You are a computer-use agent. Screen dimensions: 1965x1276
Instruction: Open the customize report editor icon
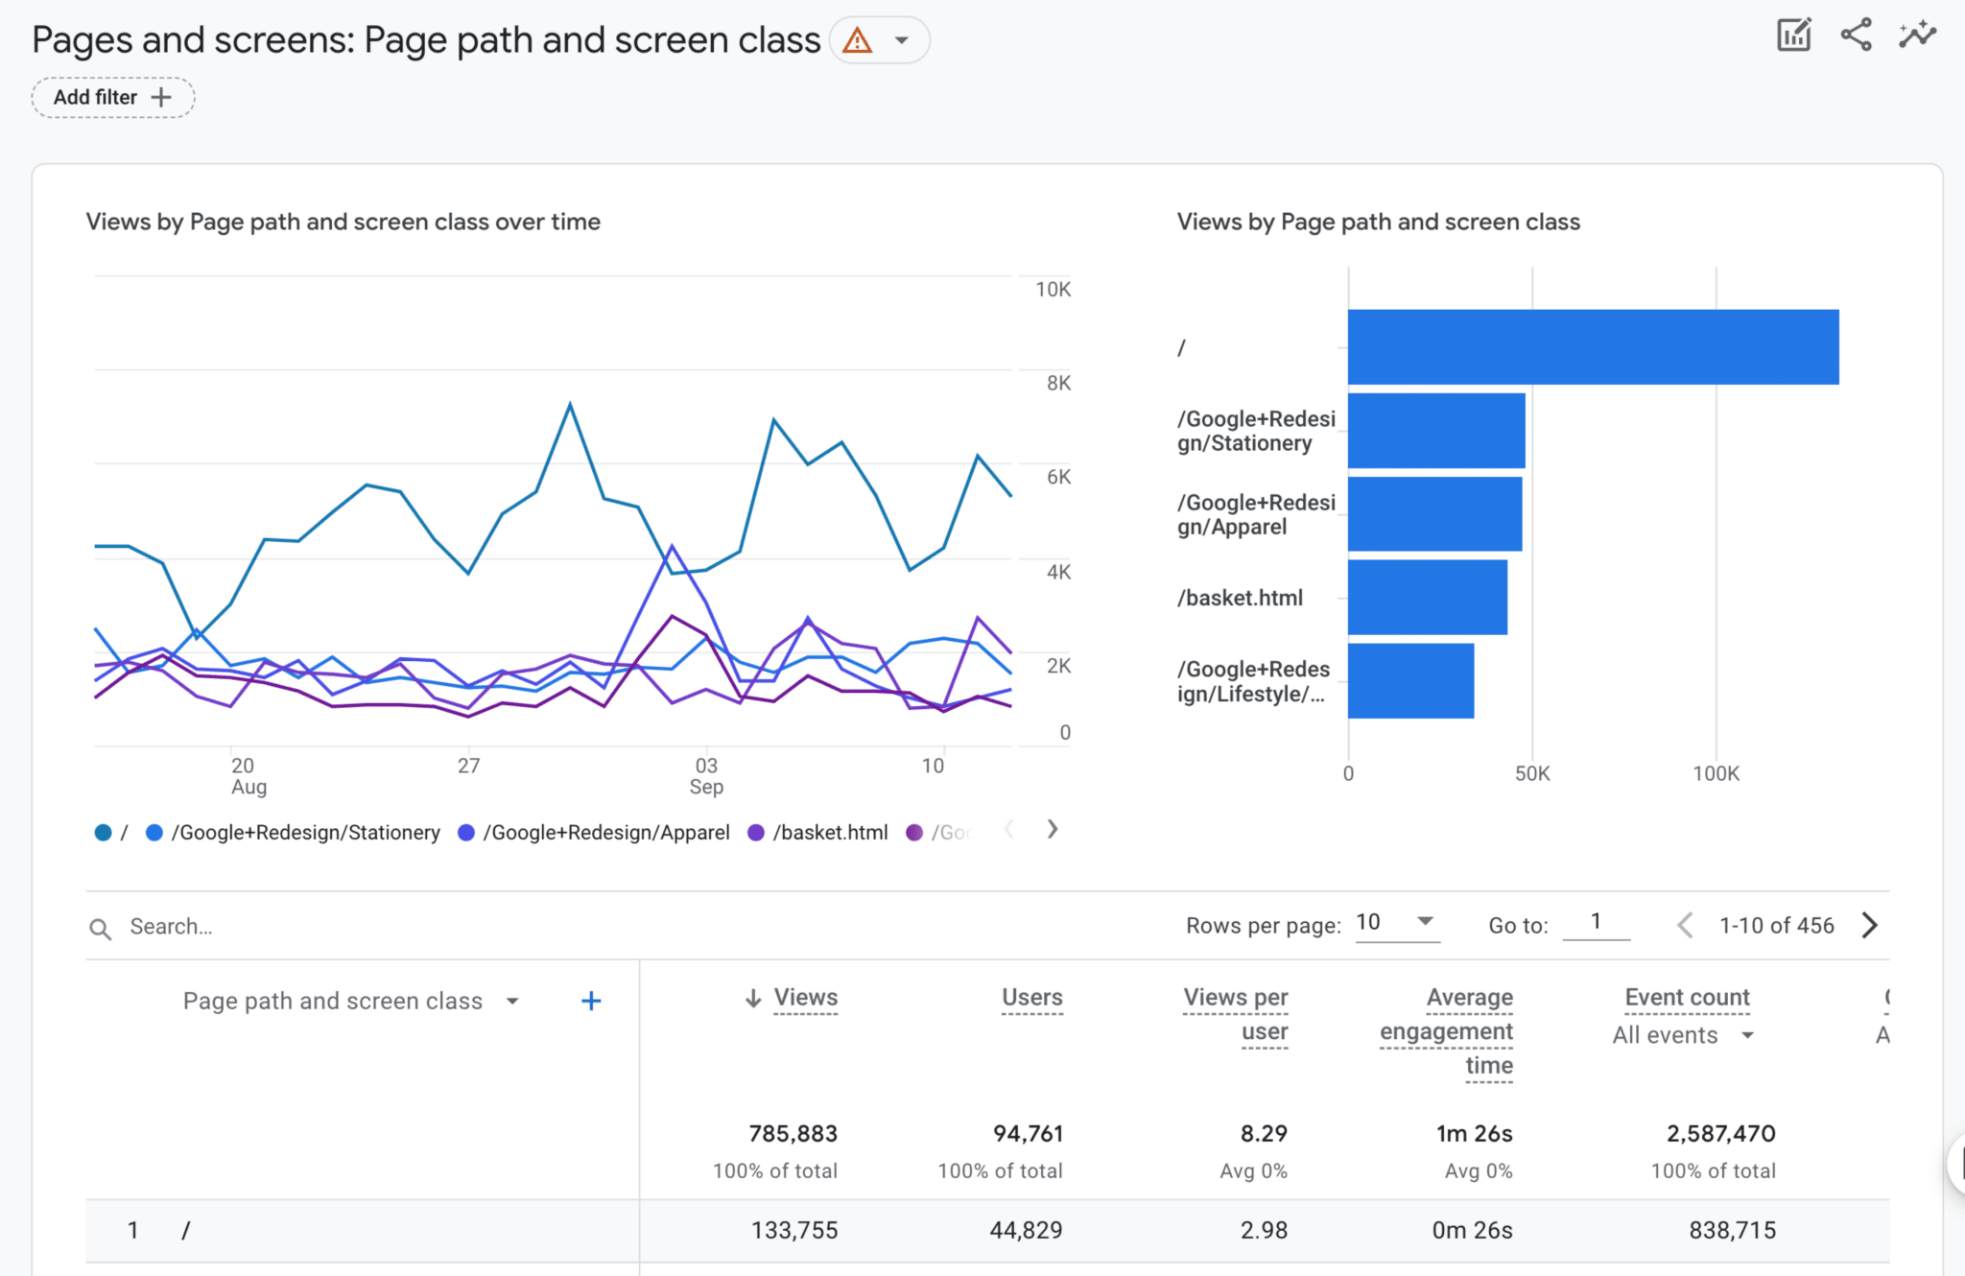click(x=1793, y=35)
